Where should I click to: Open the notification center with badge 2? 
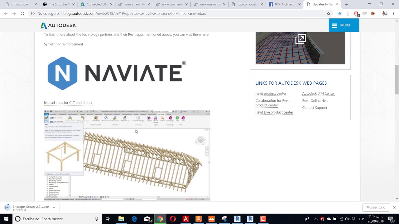(x=391, y=219)
